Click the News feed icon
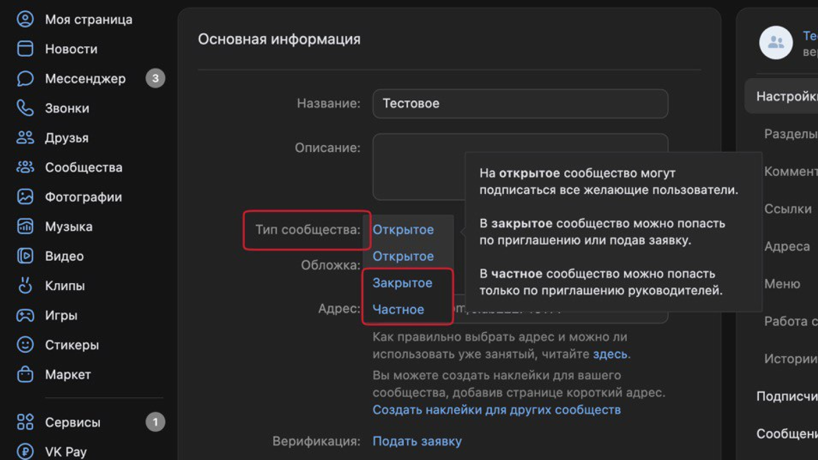Viewport: 818px width, 460px height. click(25, 49)
